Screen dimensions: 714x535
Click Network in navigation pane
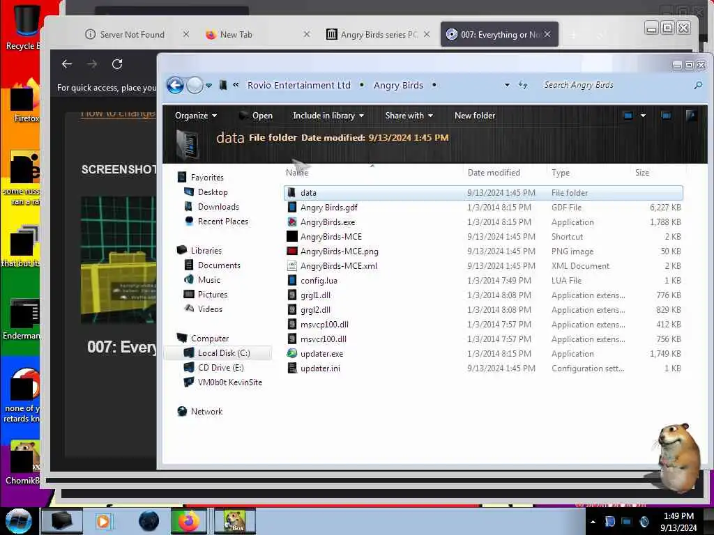[x=206, y=411]
